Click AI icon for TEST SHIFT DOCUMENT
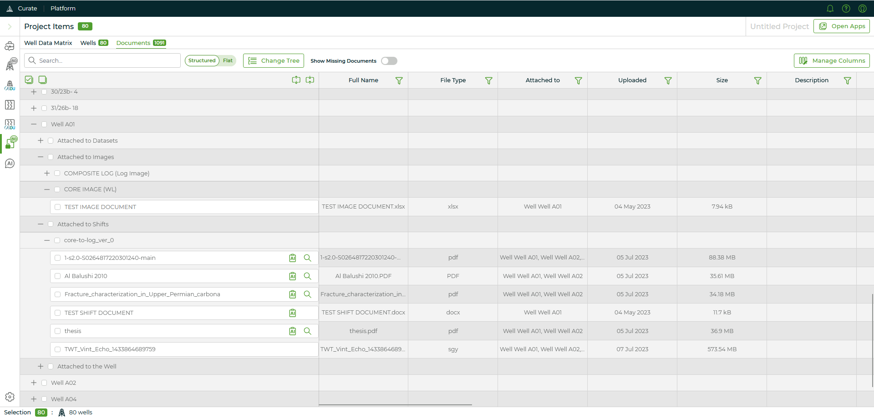The height and width of the screenshot is (418, 874). click(293, 313)
